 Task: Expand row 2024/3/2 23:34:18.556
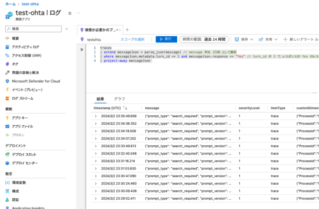(96, 131)
